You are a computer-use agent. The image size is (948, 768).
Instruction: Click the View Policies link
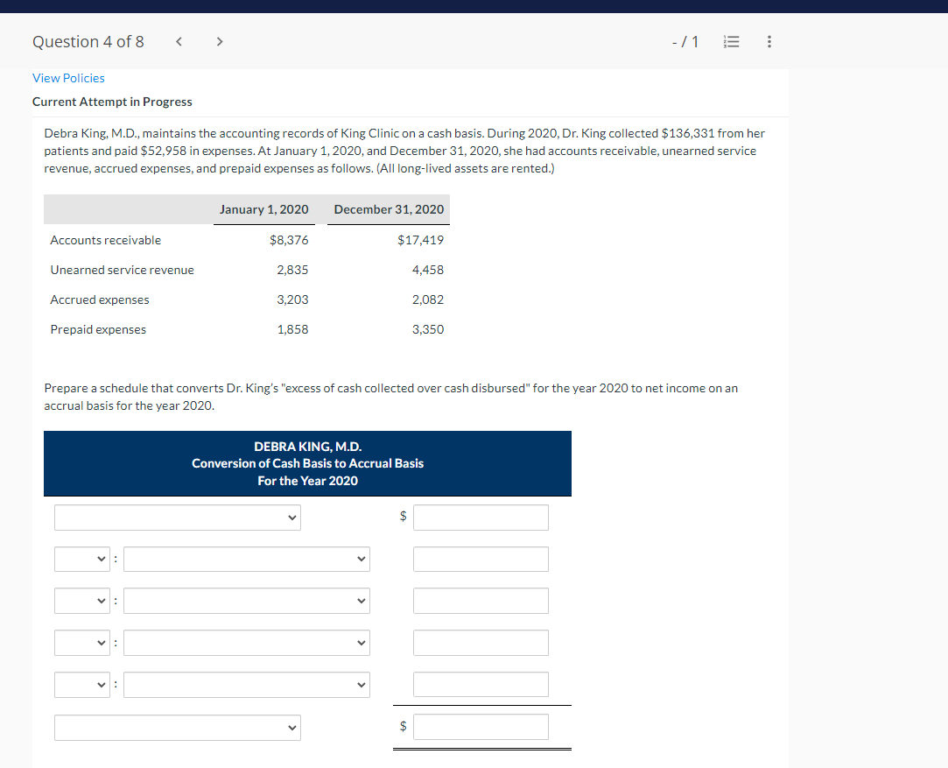(68, 78)
